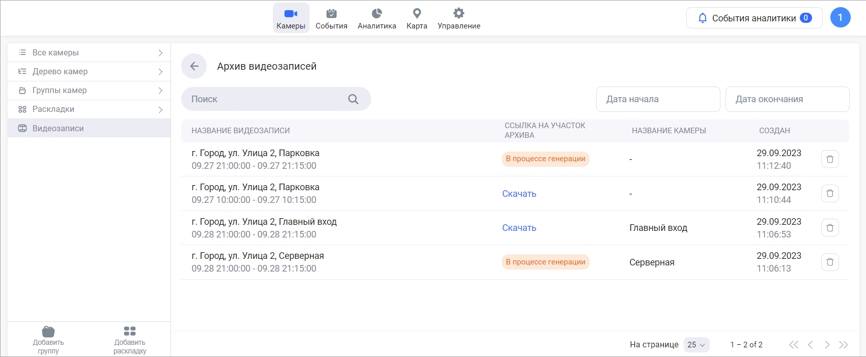The width and height of the screenshot is (866, 357).
Task: Open the Управление settings tab
Action: pos(459,18)
